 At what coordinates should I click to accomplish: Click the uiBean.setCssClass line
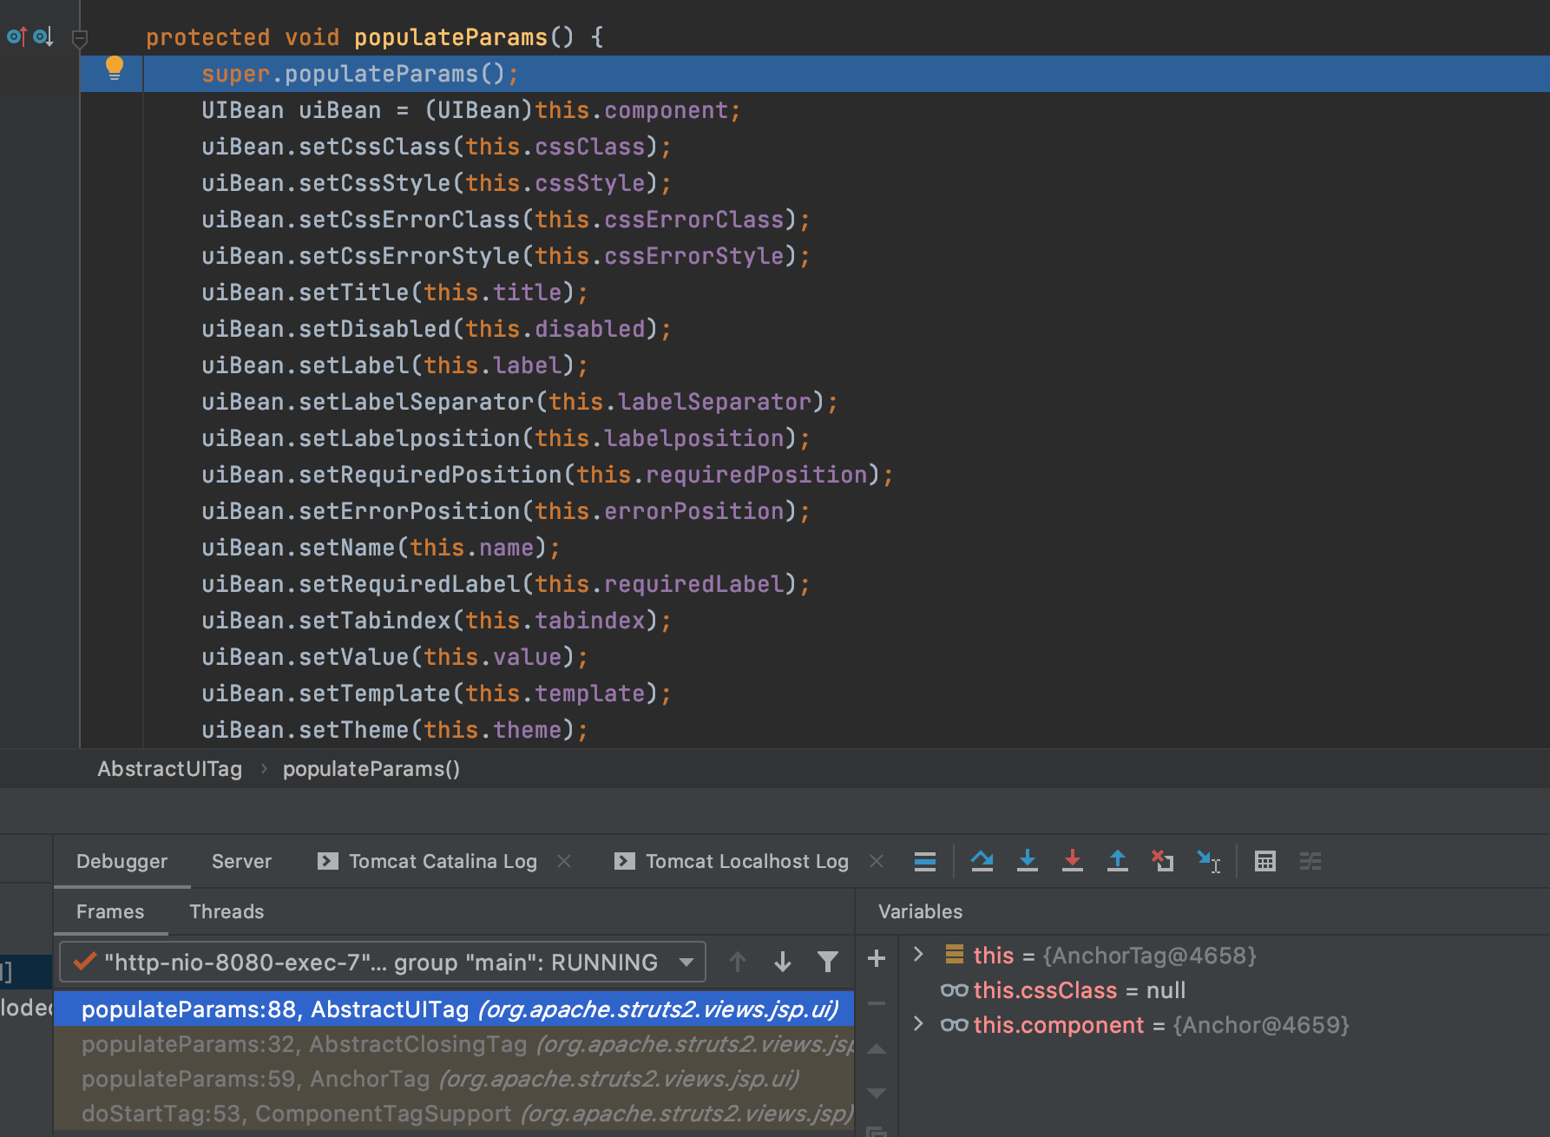click(x=437, y=147)
